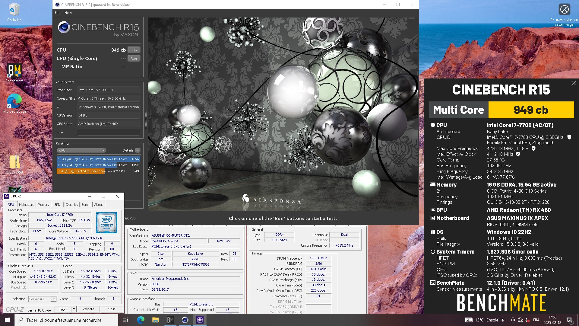Click the CPUID verified shield icon

pyautogui.click(x=569, y=137)
